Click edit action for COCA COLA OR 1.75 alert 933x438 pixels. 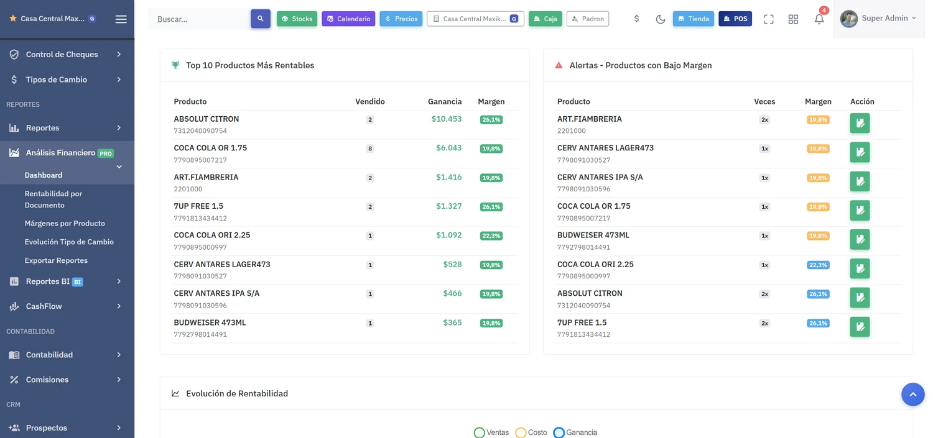860,211
